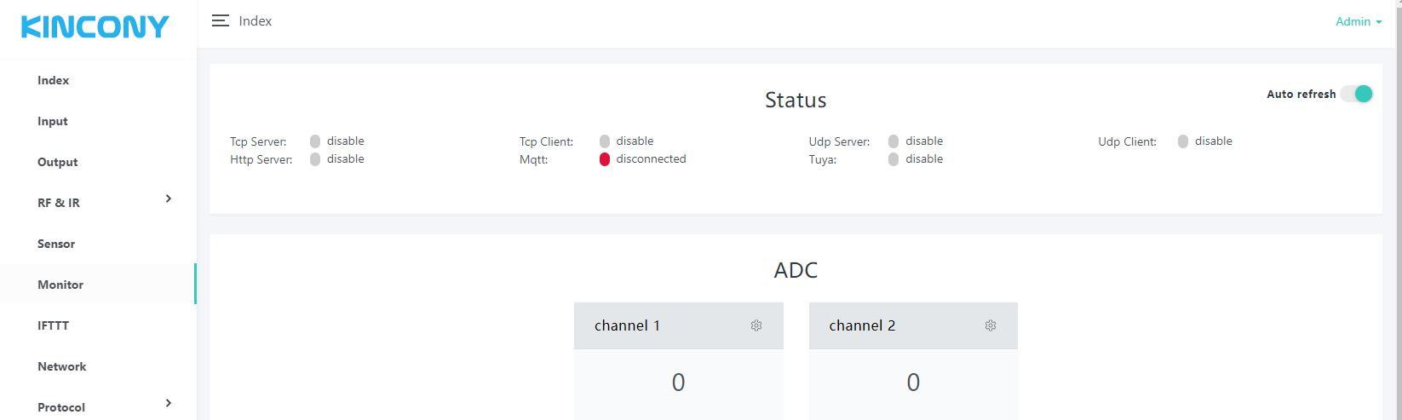1402x420 pixels.
Task: Click the hamburger menu icon beside Index
Action: click(221, 21)
